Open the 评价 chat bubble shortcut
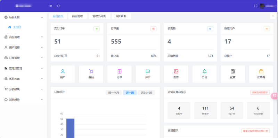Screen dimensions: 278x138 [148, 74]
